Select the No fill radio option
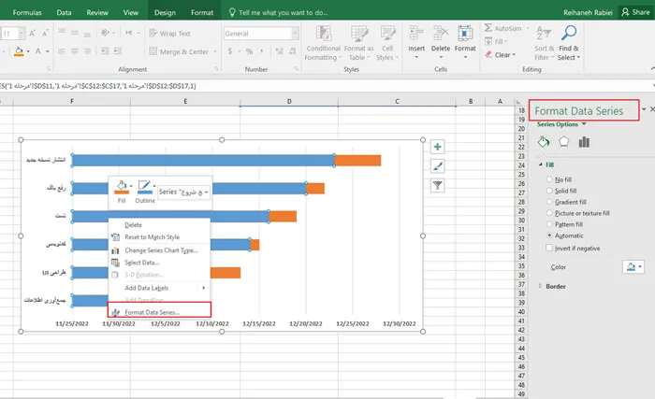 [549, 179]
